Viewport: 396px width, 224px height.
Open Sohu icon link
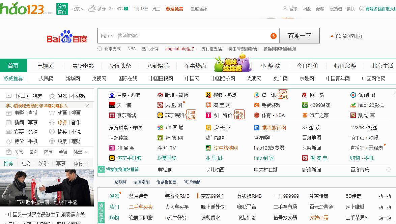pyautogui.click(x=208, y=95)
